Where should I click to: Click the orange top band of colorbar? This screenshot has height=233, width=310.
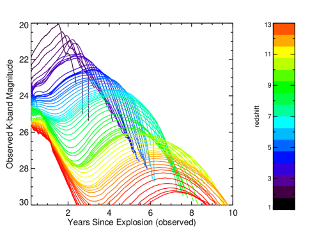pyautogui.click(x=284, y=29)
